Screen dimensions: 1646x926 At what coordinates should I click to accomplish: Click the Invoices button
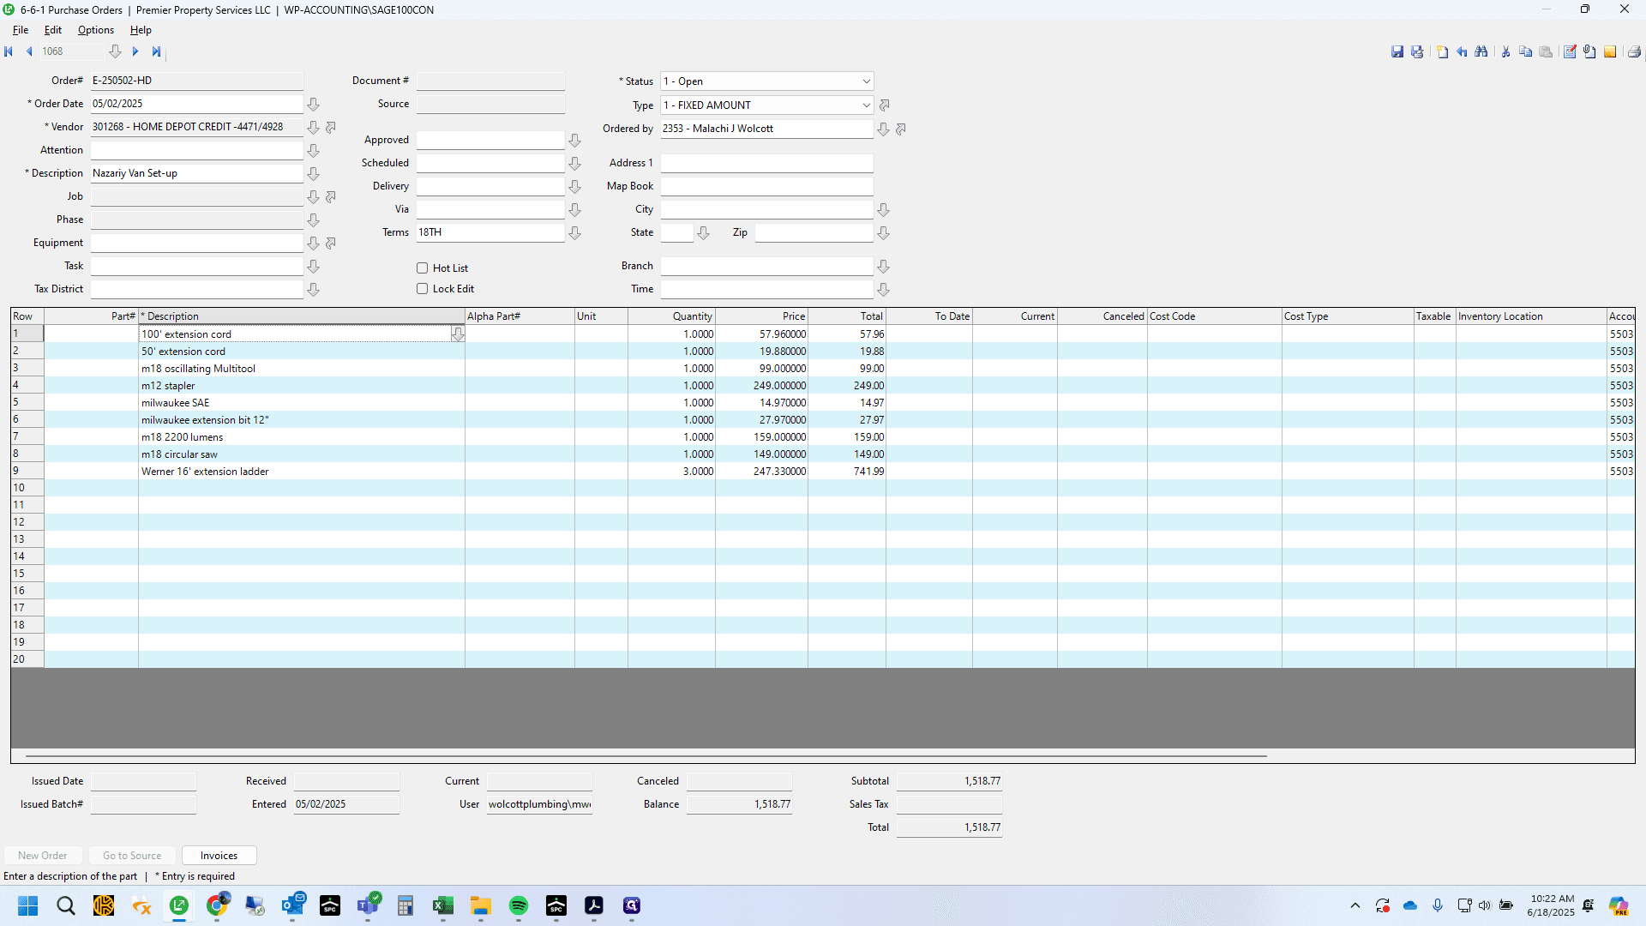[x=219, y=856]
